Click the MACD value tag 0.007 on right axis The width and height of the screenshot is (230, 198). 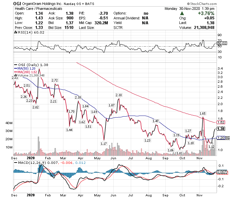coord(222,172)
